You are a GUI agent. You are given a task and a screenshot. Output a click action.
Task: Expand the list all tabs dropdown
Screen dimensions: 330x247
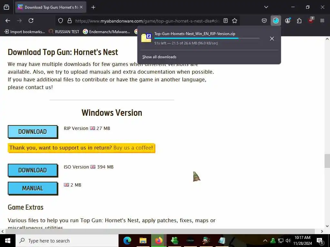click(x=266, y=7)
